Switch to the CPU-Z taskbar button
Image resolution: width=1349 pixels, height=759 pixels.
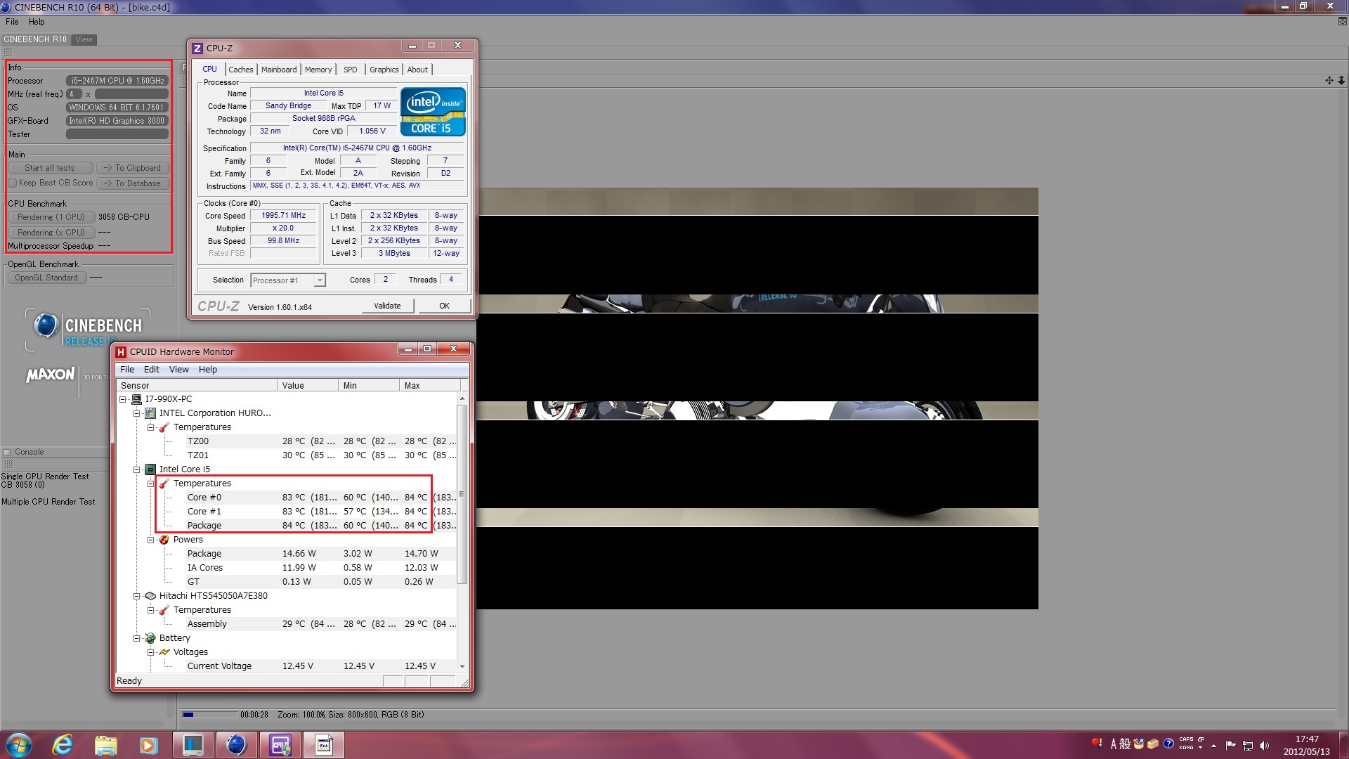pyautogui.click(x=280, y=745)
